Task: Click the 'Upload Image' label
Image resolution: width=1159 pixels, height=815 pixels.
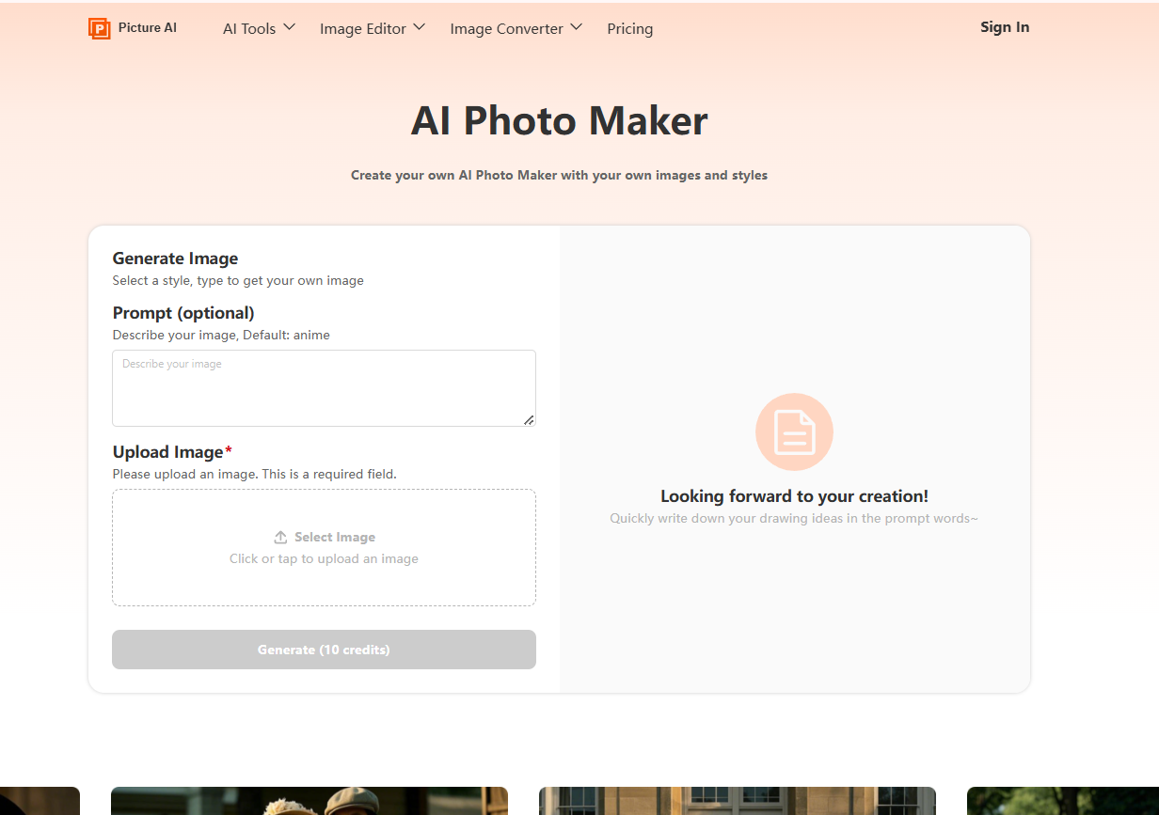Action: [x=172, y=452]
